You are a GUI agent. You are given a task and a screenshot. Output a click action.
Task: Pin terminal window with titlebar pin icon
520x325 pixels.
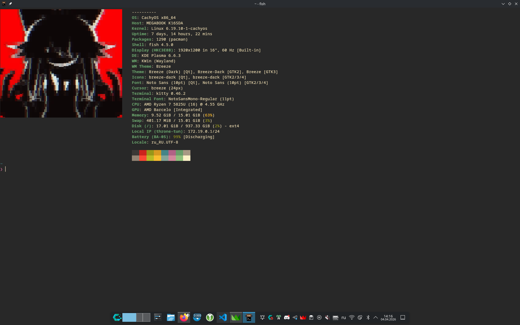(10, 4)
